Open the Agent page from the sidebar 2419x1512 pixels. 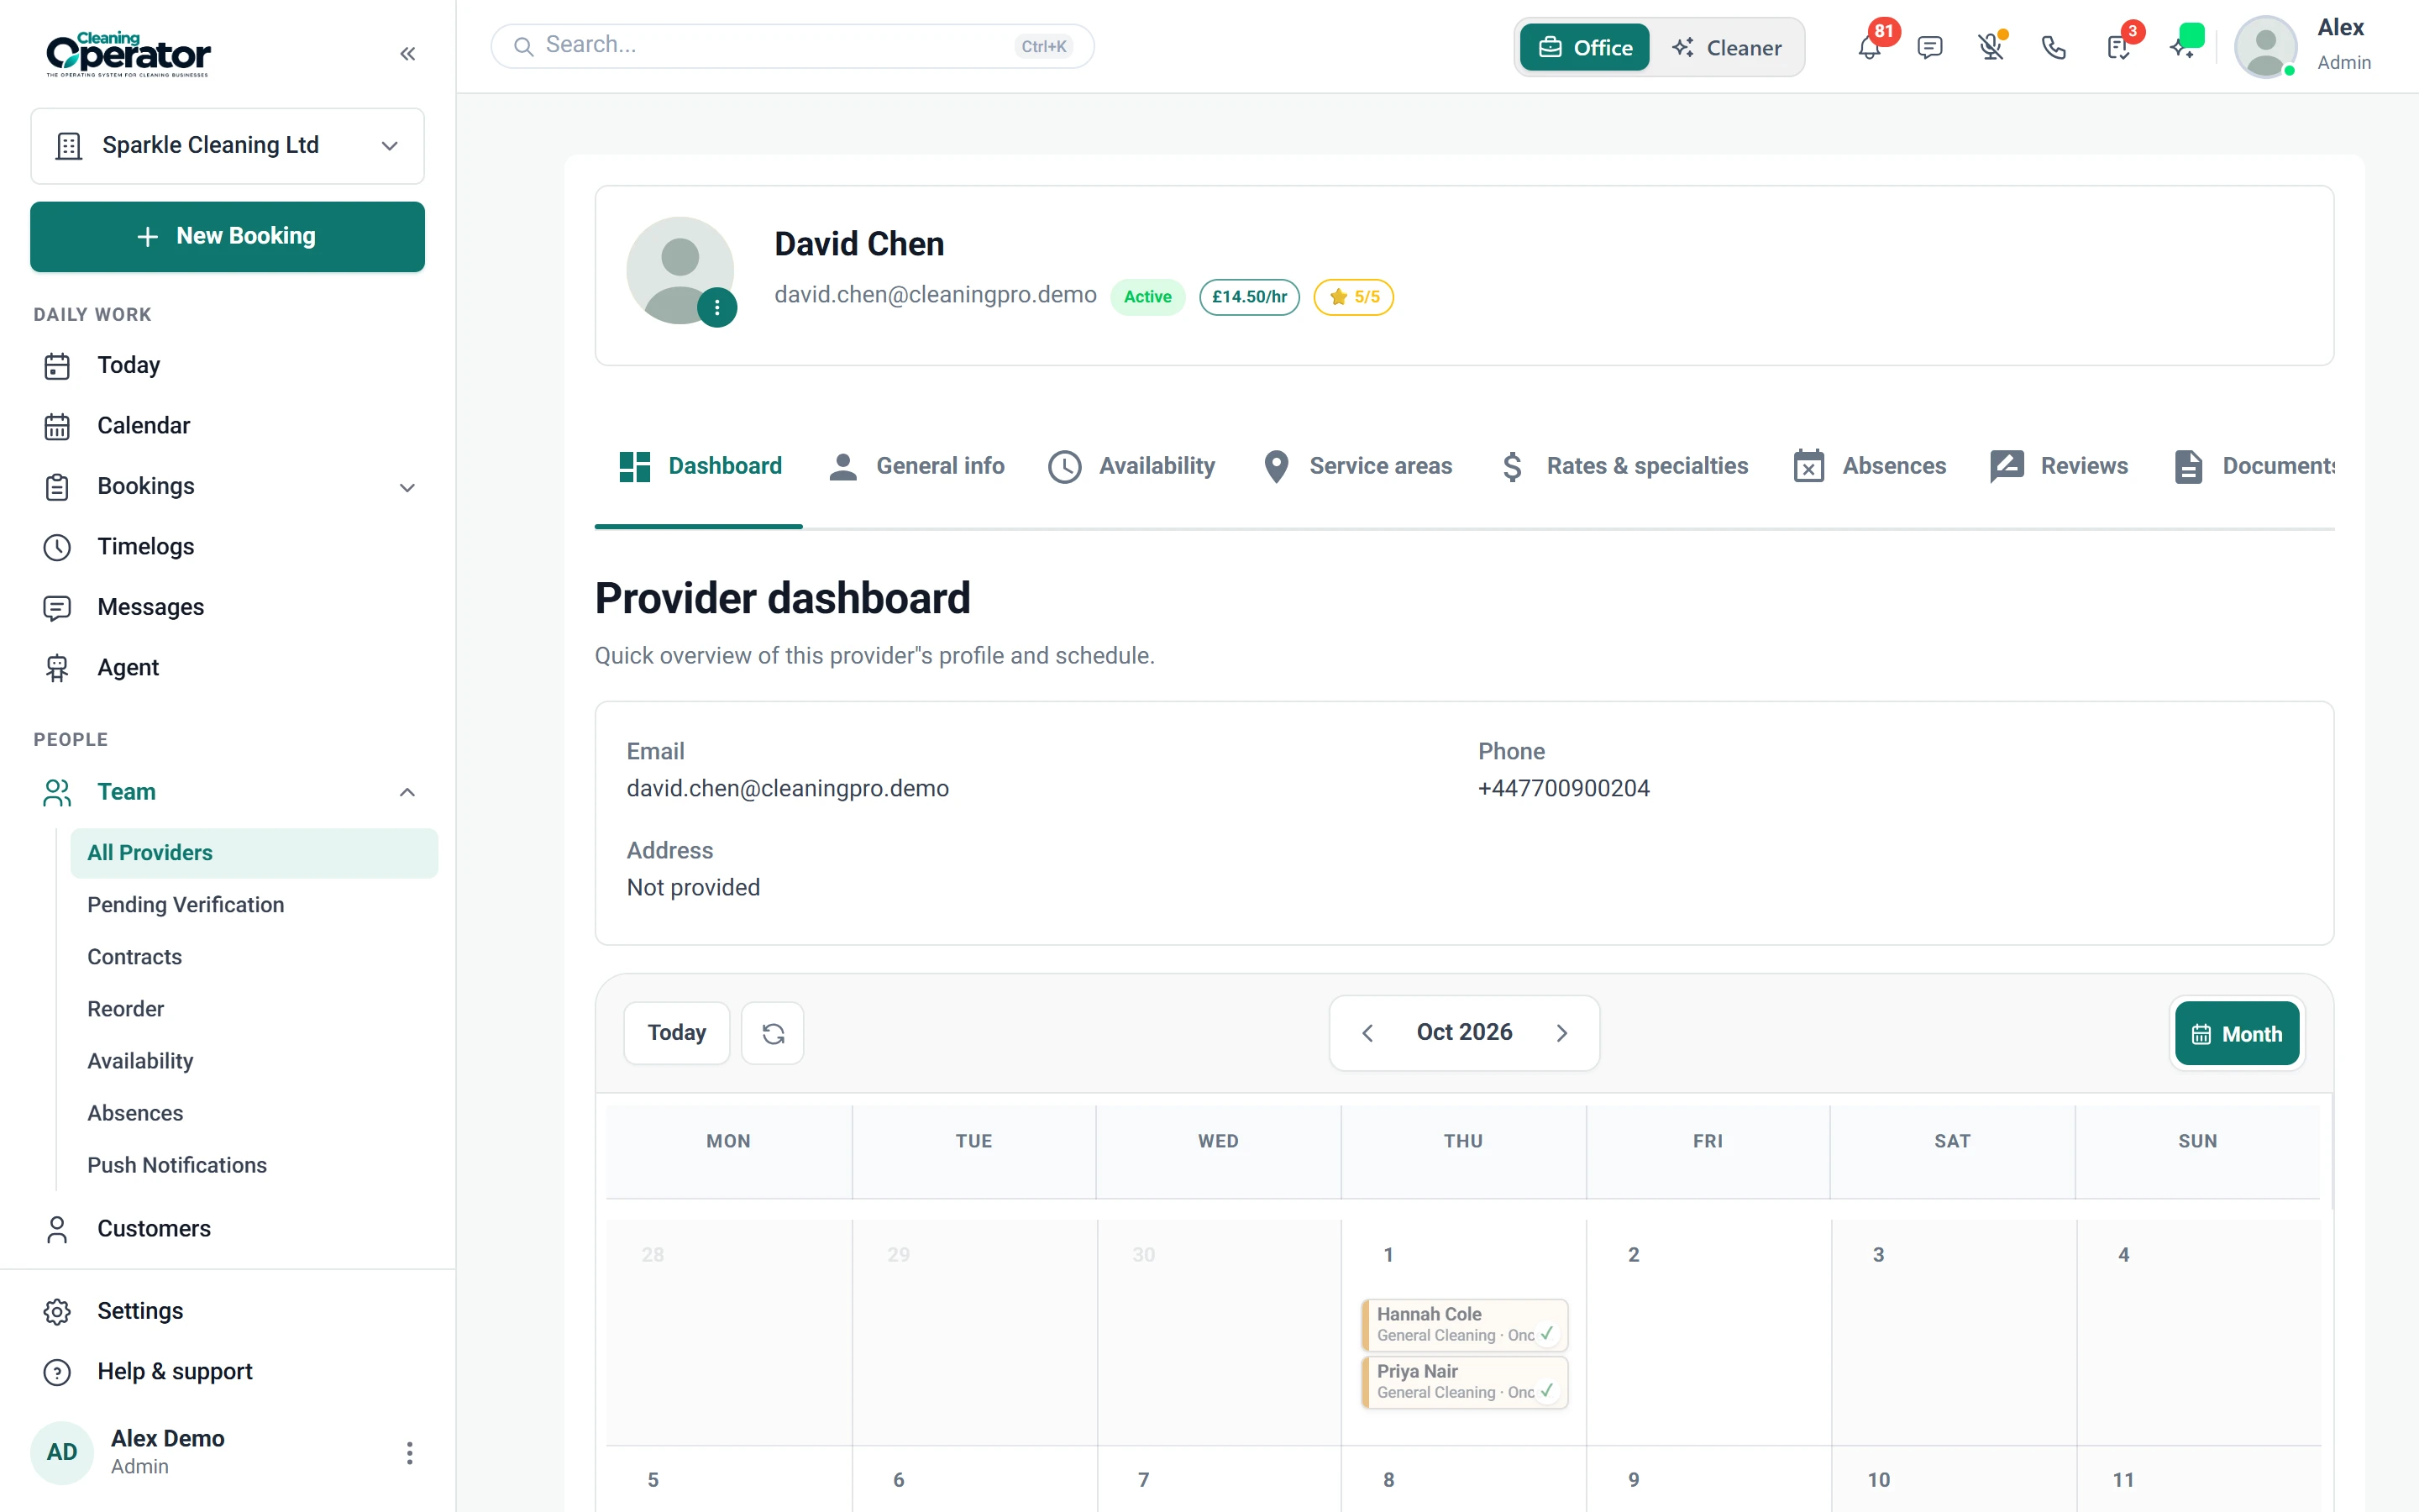pos(228,668)
